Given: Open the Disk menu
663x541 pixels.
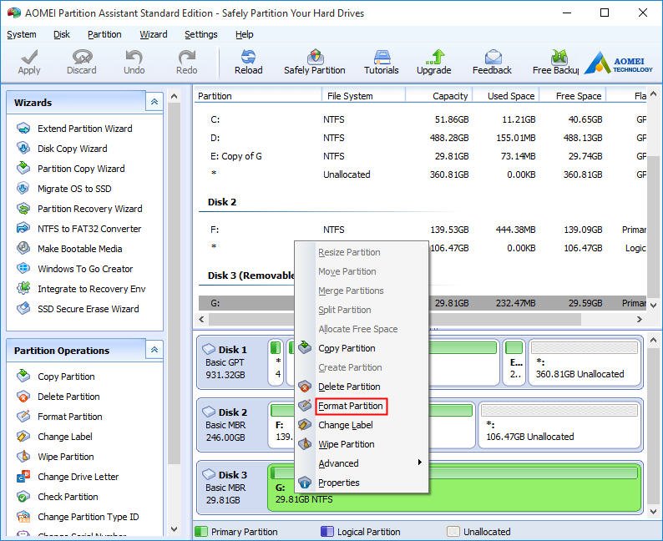Looking at the screenshot, I should coord(62,34).
